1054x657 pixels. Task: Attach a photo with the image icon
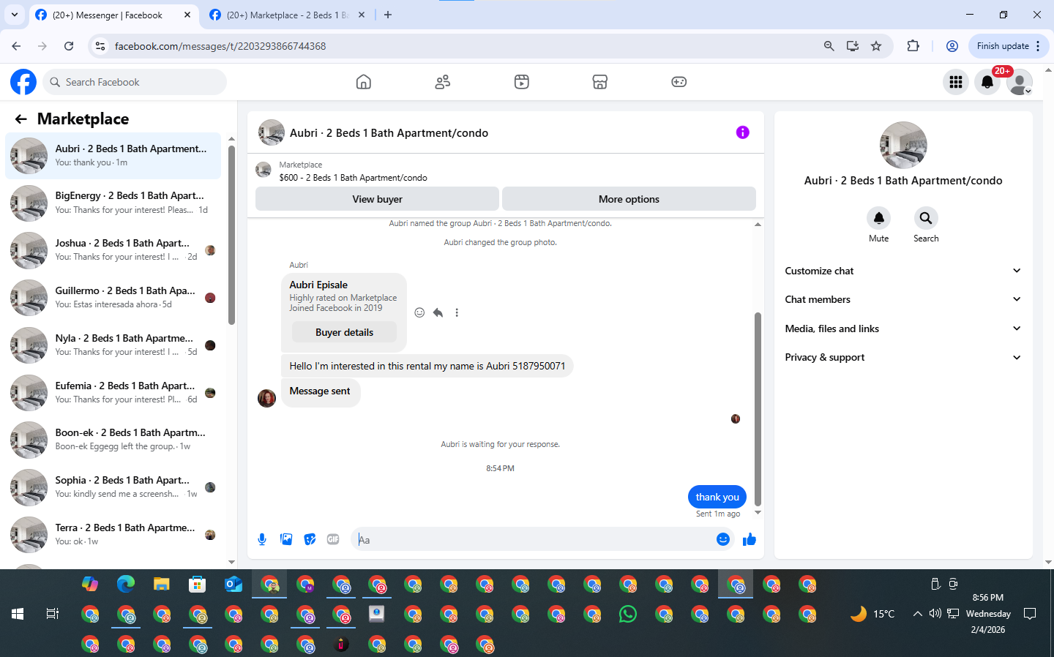tap(286, 539)
